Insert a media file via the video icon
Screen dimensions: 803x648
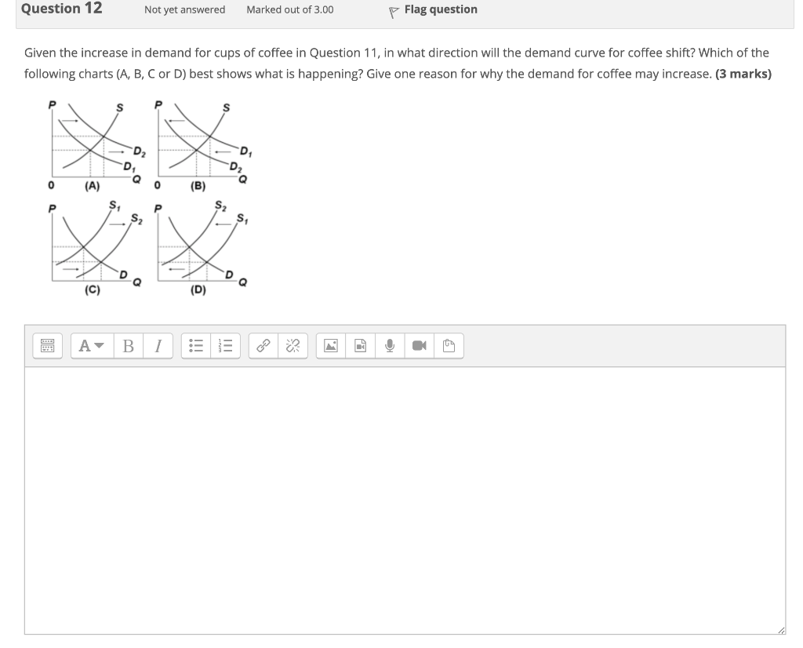pos(360,345)
